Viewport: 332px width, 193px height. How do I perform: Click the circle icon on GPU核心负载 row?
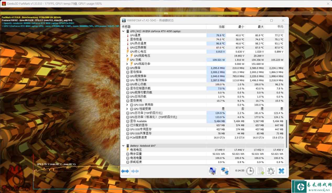click(128, 84)
